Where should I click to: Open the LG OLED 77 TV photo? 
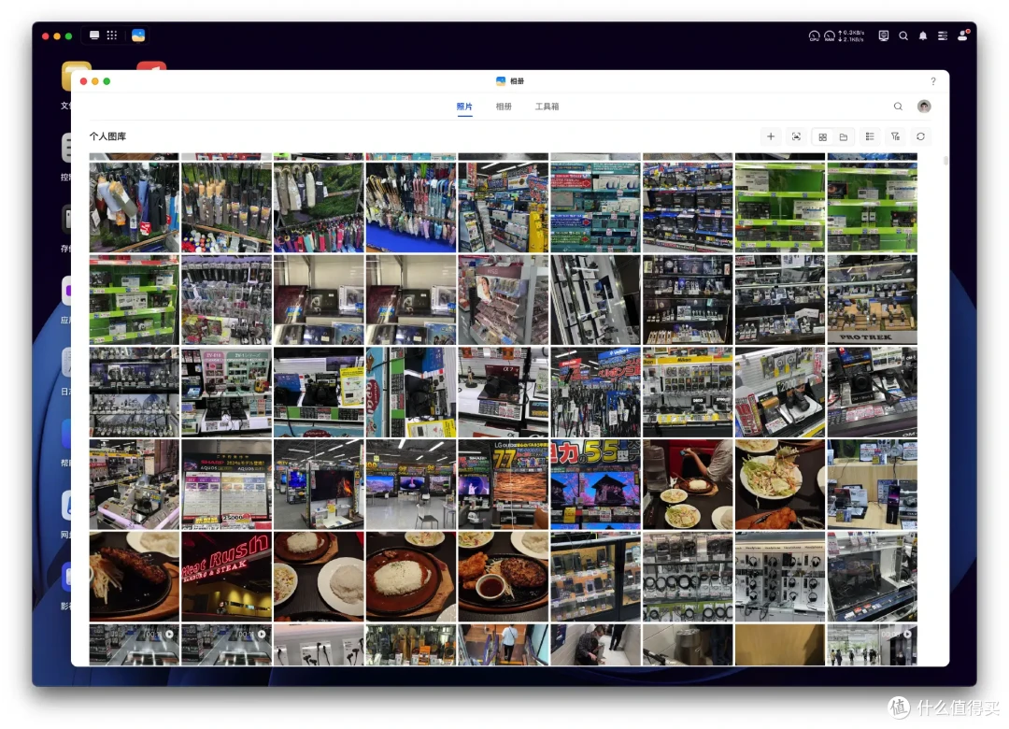coord(504,484)
